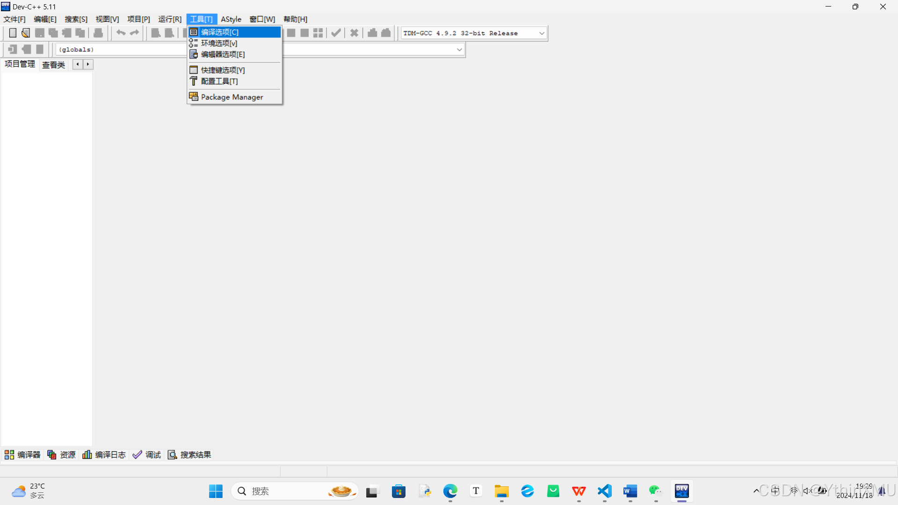Click the Open file toolbar icon
898x505 pixels.
tap(26, 33)
